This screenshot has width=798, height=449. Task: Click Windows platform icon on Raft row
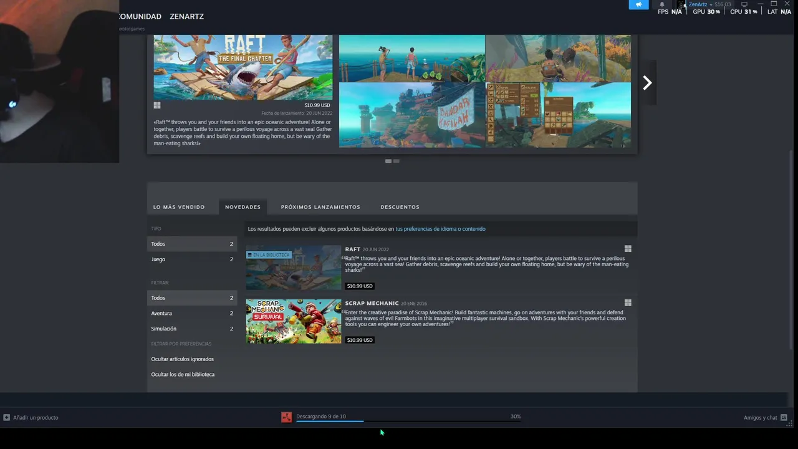coord(628,249)
